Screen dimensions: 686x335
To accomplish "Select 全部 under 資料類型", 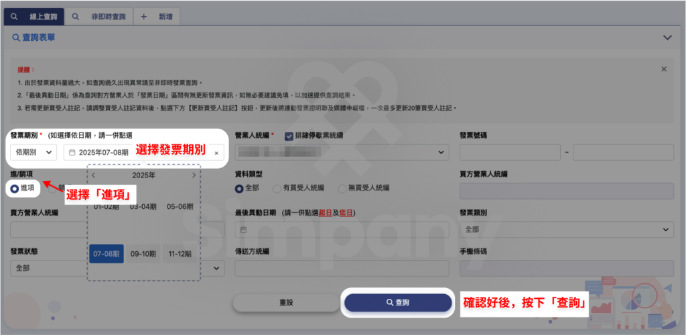I will (x=240, y=188).
